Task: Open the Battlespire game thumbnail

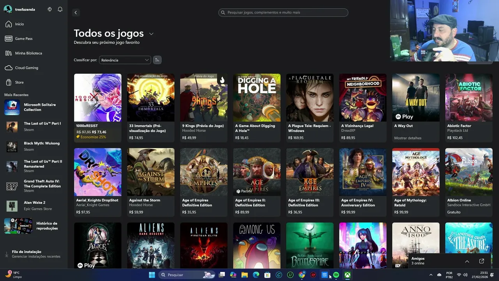Action: click(x=310, y=245)
